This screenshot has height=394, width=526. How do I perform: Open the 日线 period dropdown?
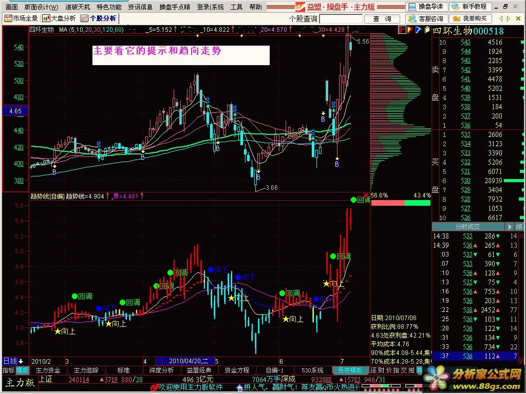coord(13,361)
